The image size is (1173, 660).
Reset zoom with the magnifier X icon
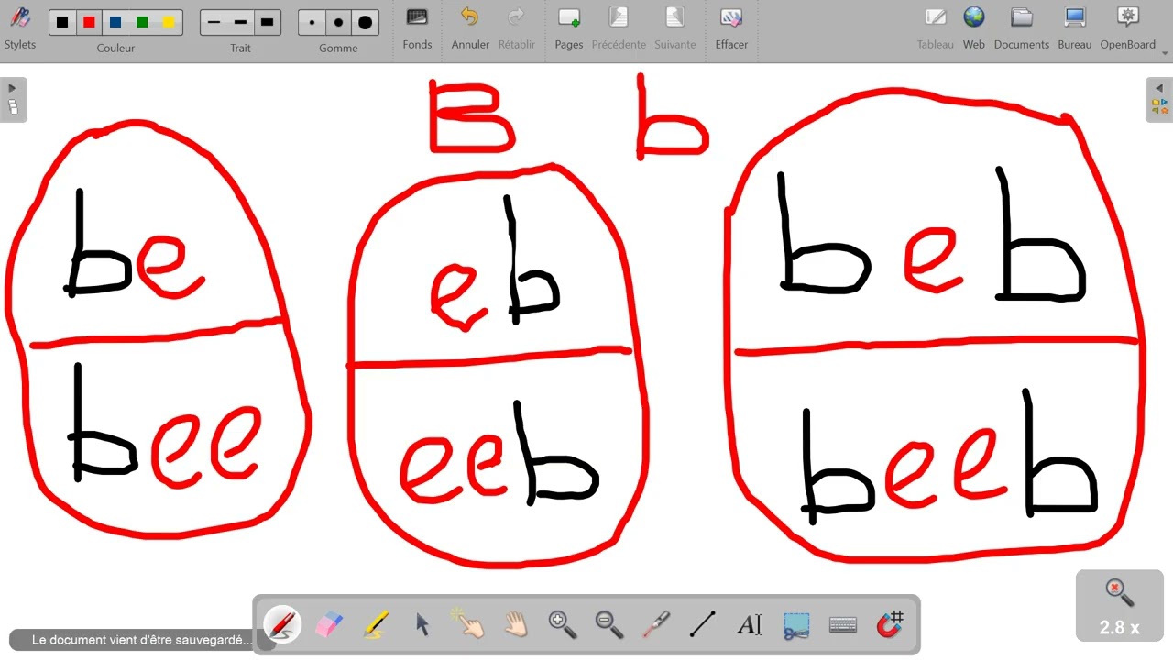click(1119, 594)
